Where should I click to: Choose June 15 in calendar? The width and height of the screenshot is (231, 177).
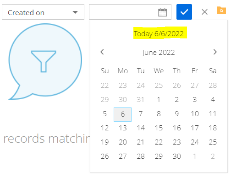[x=159, y=128]
